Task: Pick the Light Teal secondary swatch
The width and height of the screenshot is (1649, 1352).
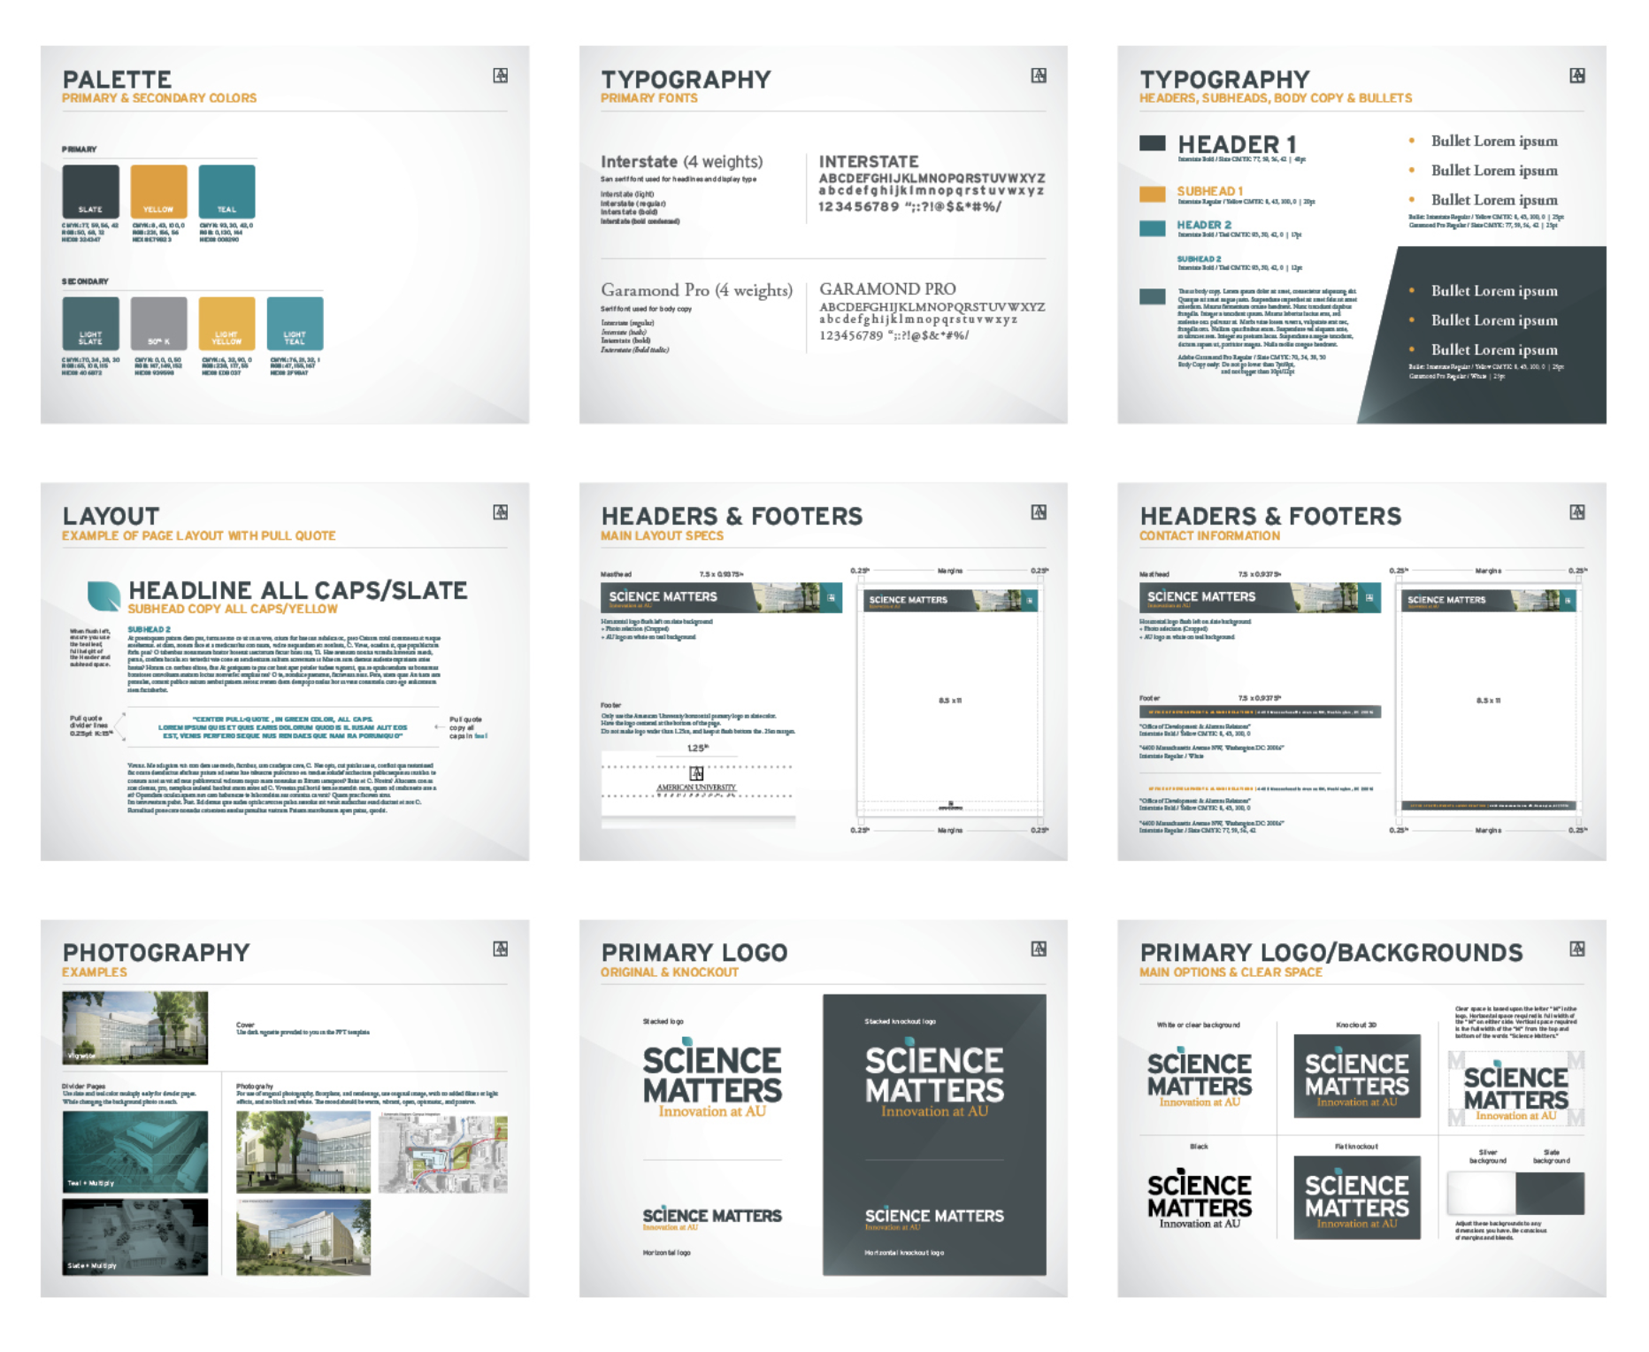Action: pos(295,323)
